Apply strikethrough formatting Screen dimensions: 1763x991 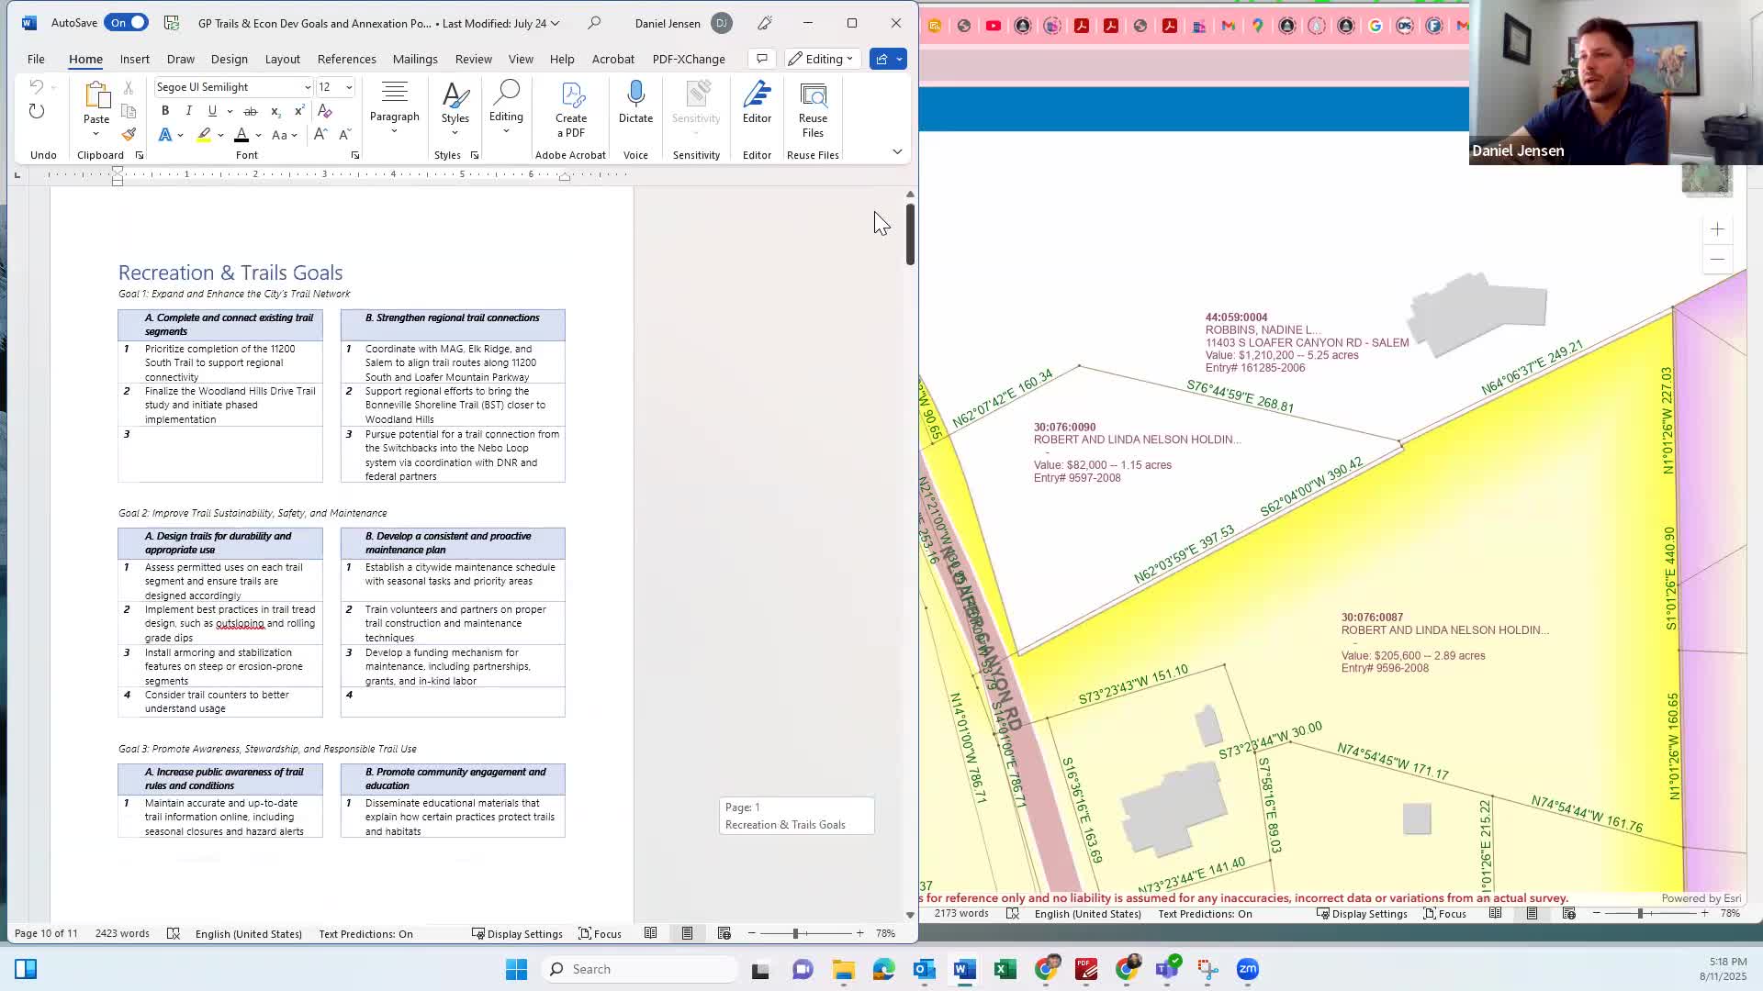coord(250,111)
